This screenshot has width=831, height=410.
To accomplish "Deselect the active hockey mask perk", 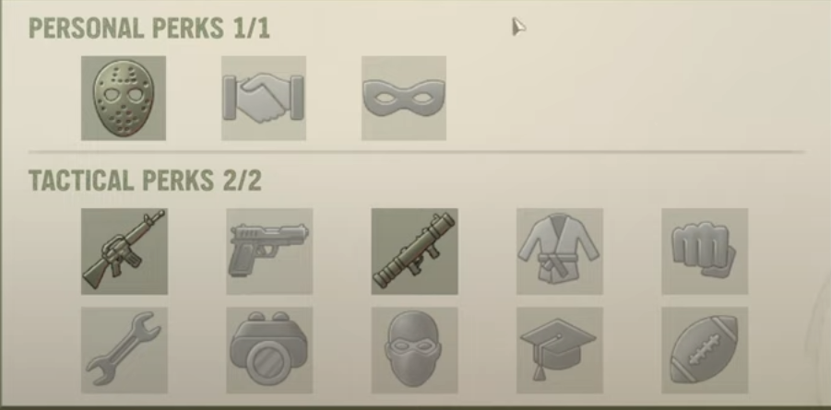I will (124, 98).
